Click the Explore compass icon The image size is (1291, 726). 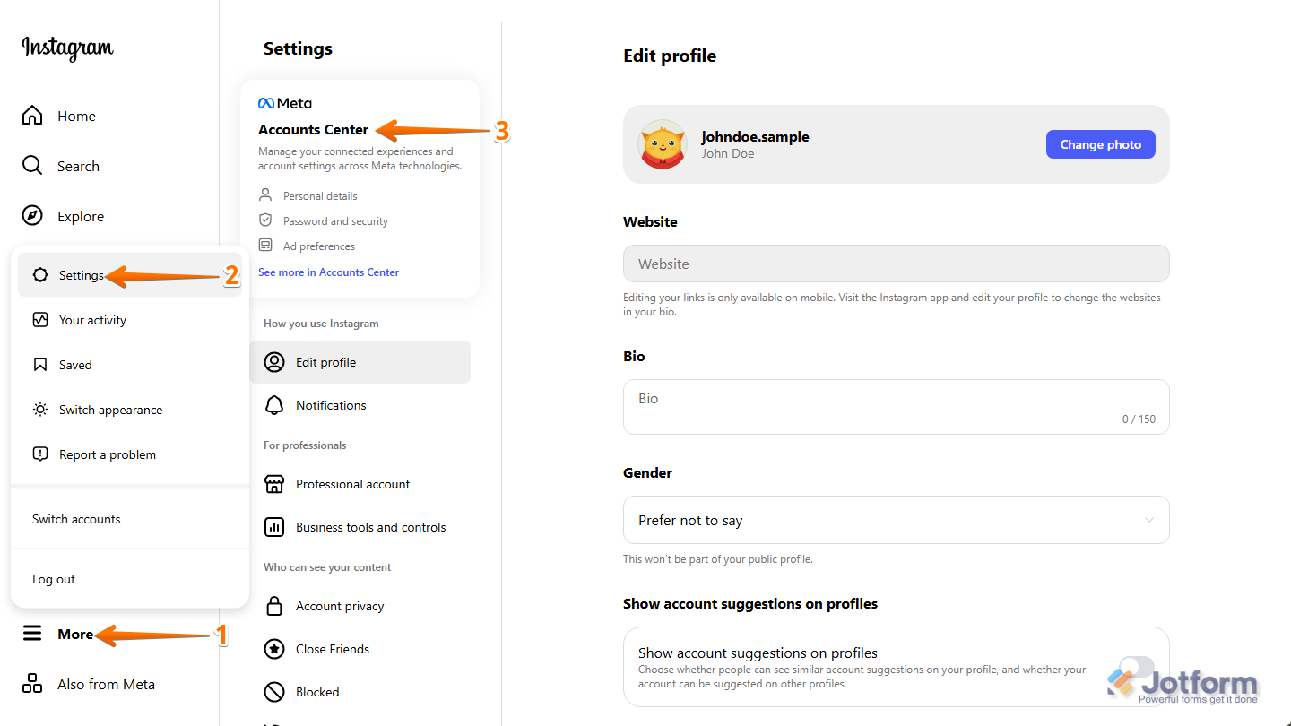[31, 215]
